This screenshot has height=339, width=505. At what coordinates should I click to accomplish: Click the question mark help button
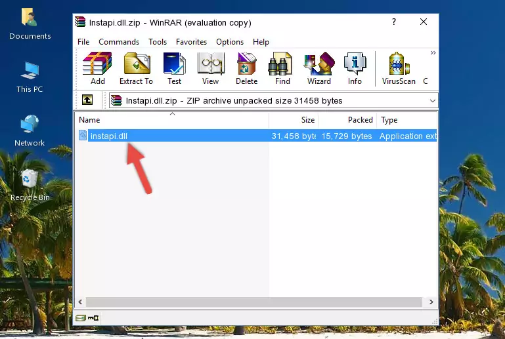point(394,22)
